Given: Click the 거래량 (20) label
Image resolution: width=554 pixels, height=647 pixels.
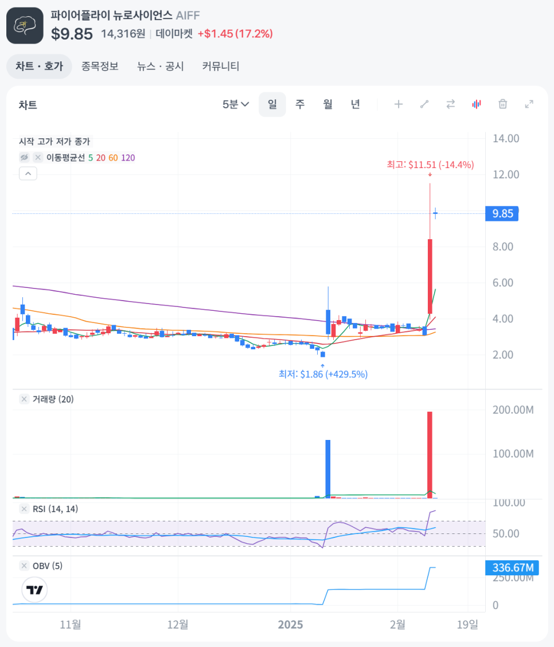Looking at the screenshot, I should [53, 399].
